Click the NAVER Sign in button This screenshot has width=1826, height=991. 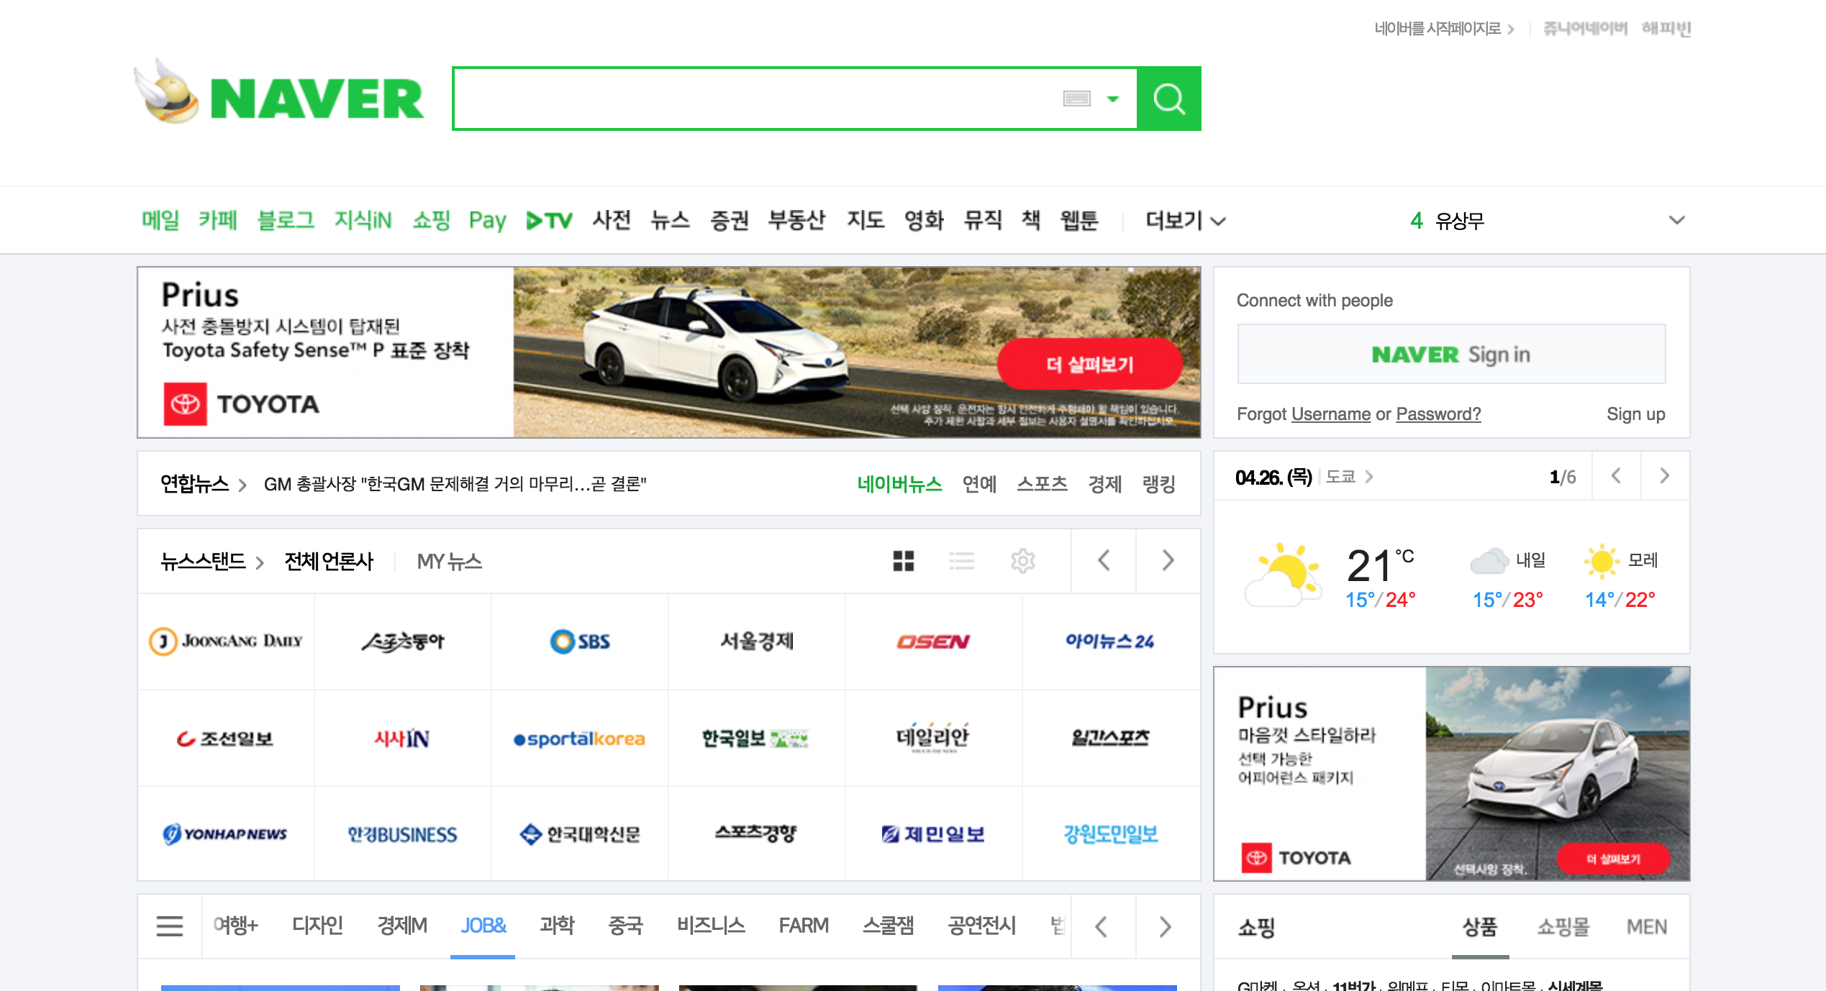[x=1451, y=354]
